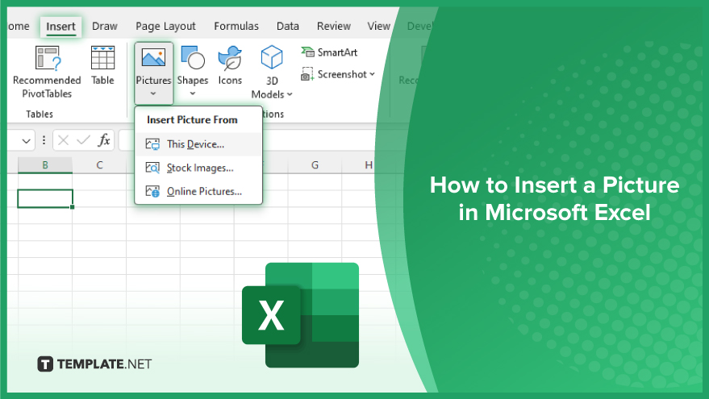Image resolution: width=709 pixels, height=399 pixels.
Task: Click the Recommended PivotTables icon
Action: tap(47, 58)
